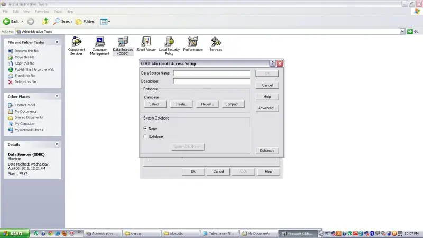Viewport: 423px width, 238px height.
Task: Go to Control Panel in Other Places
Action: tap(25, 105)
